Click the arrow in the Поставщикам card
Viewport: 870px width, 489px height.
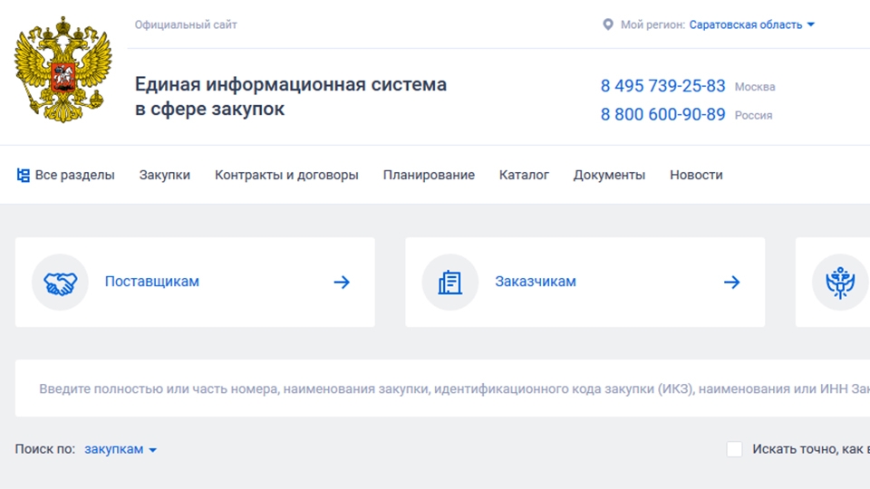coord(342,283)
